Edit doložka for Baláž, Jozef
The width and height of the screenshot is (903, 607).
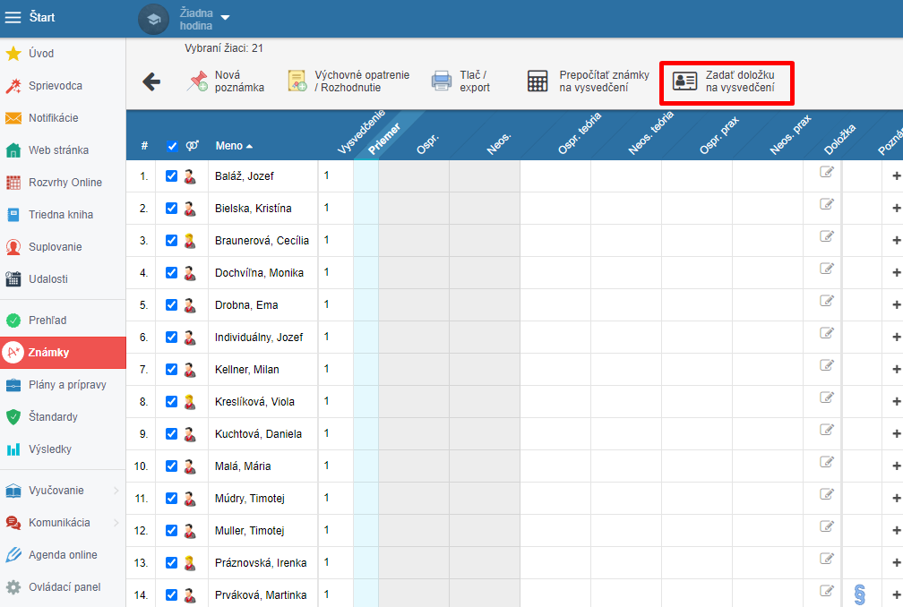pos(826,172)
